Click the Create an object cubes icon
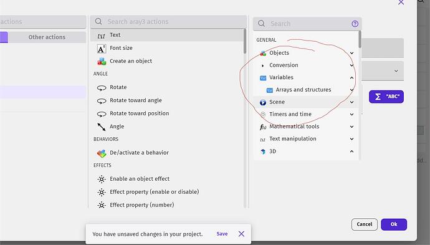Viewport: 430px width, 245px height. [102, 61]
